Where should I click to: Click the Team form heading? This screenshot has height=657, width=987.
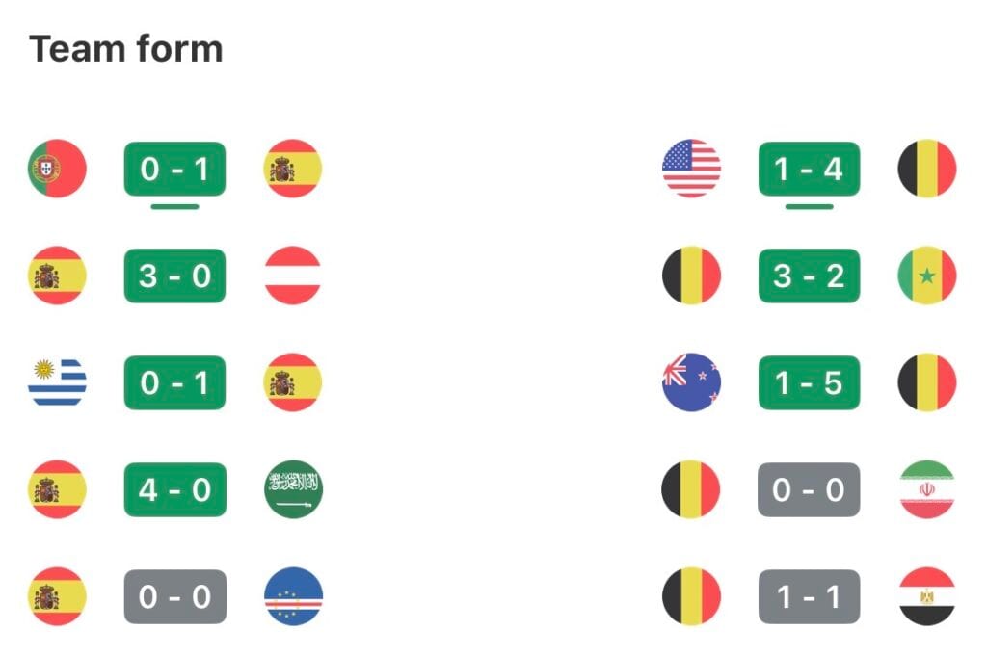tap(126, 49)
